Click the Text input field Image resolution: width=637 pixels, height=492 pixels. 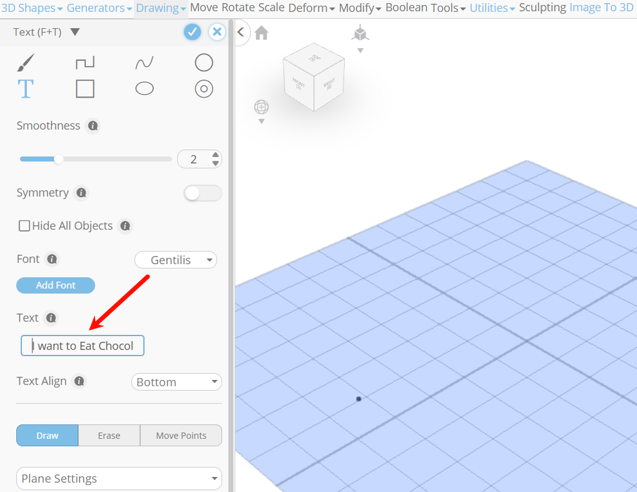click(83, 346)
